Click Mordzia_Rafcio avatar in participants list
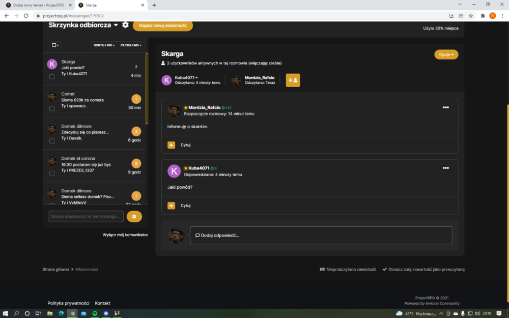Viewport: 509px width, 318px height. (236, 80)
